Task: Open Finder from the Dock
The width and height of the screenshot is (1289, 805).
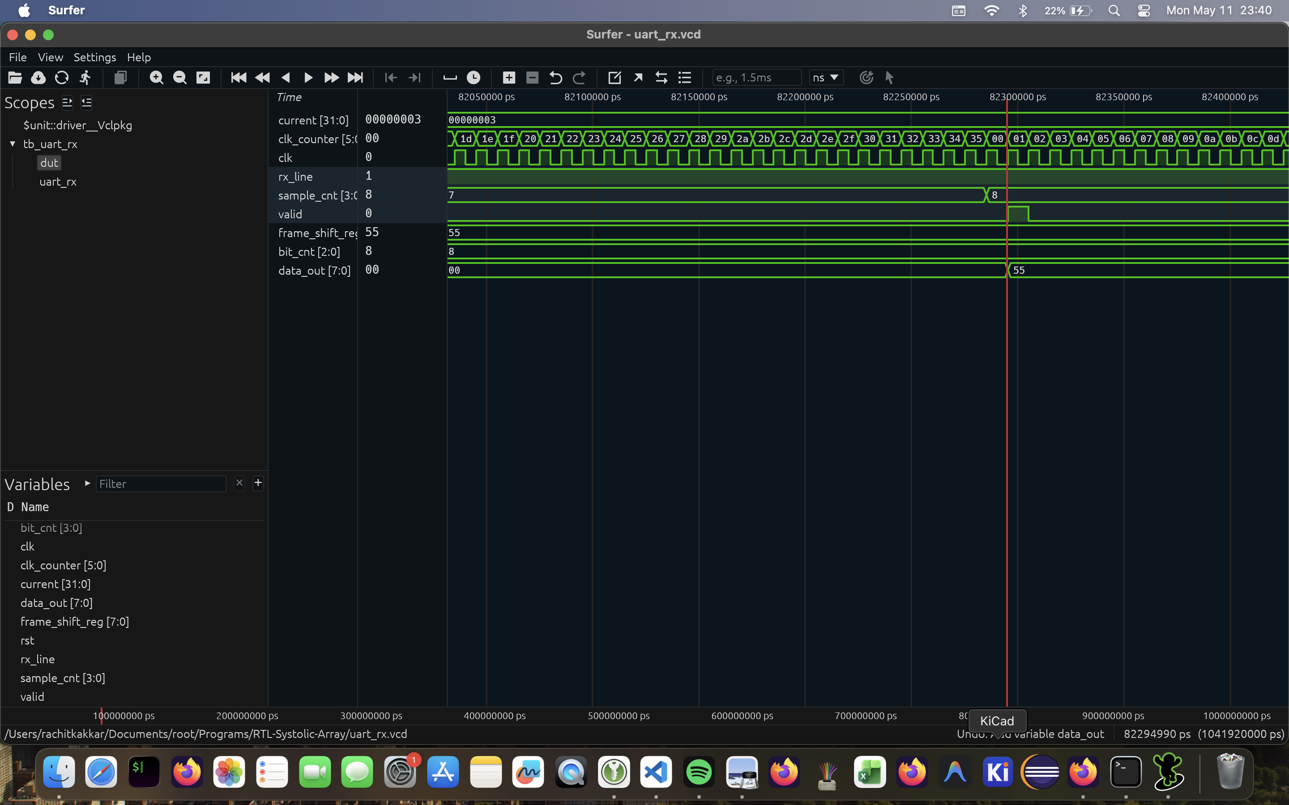Action: click(59, 771)
